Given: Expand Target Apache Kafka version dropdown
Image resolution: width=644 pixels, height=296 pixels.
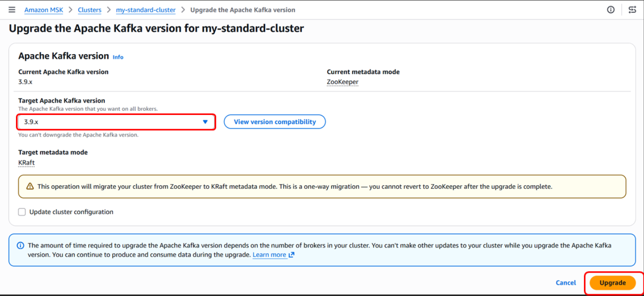Looking at the screenshot, I should [116, 122].
